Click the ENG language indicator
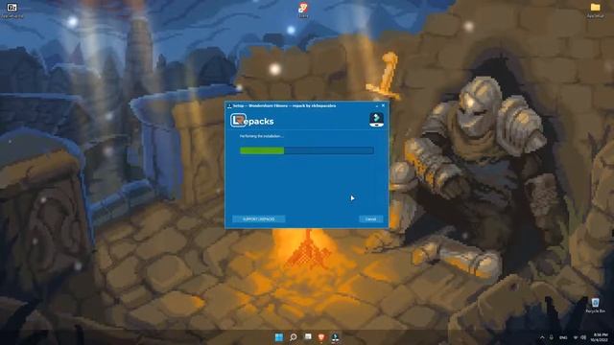 click(x=563, y=337)
